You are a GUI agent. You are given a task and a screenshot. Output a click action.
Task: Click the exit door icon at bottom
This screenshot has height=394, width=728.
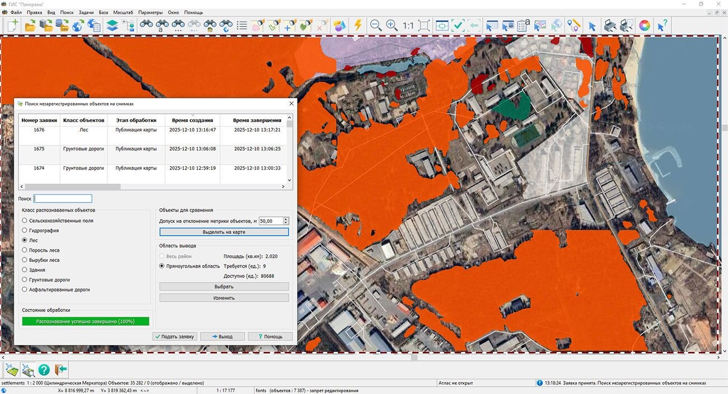click(60, 369)
